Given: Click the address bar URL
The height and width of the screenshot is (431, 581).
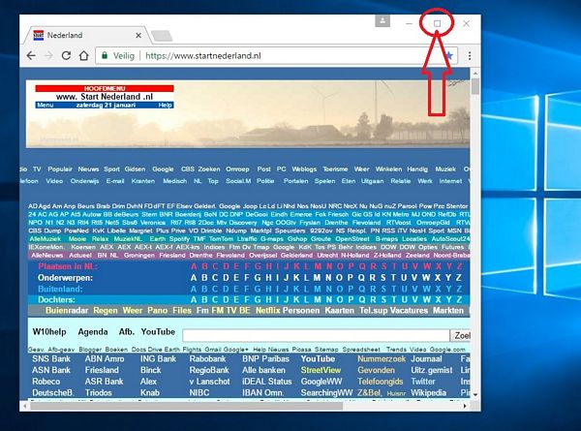Looking at the screenshot, I should pos(203,55).
